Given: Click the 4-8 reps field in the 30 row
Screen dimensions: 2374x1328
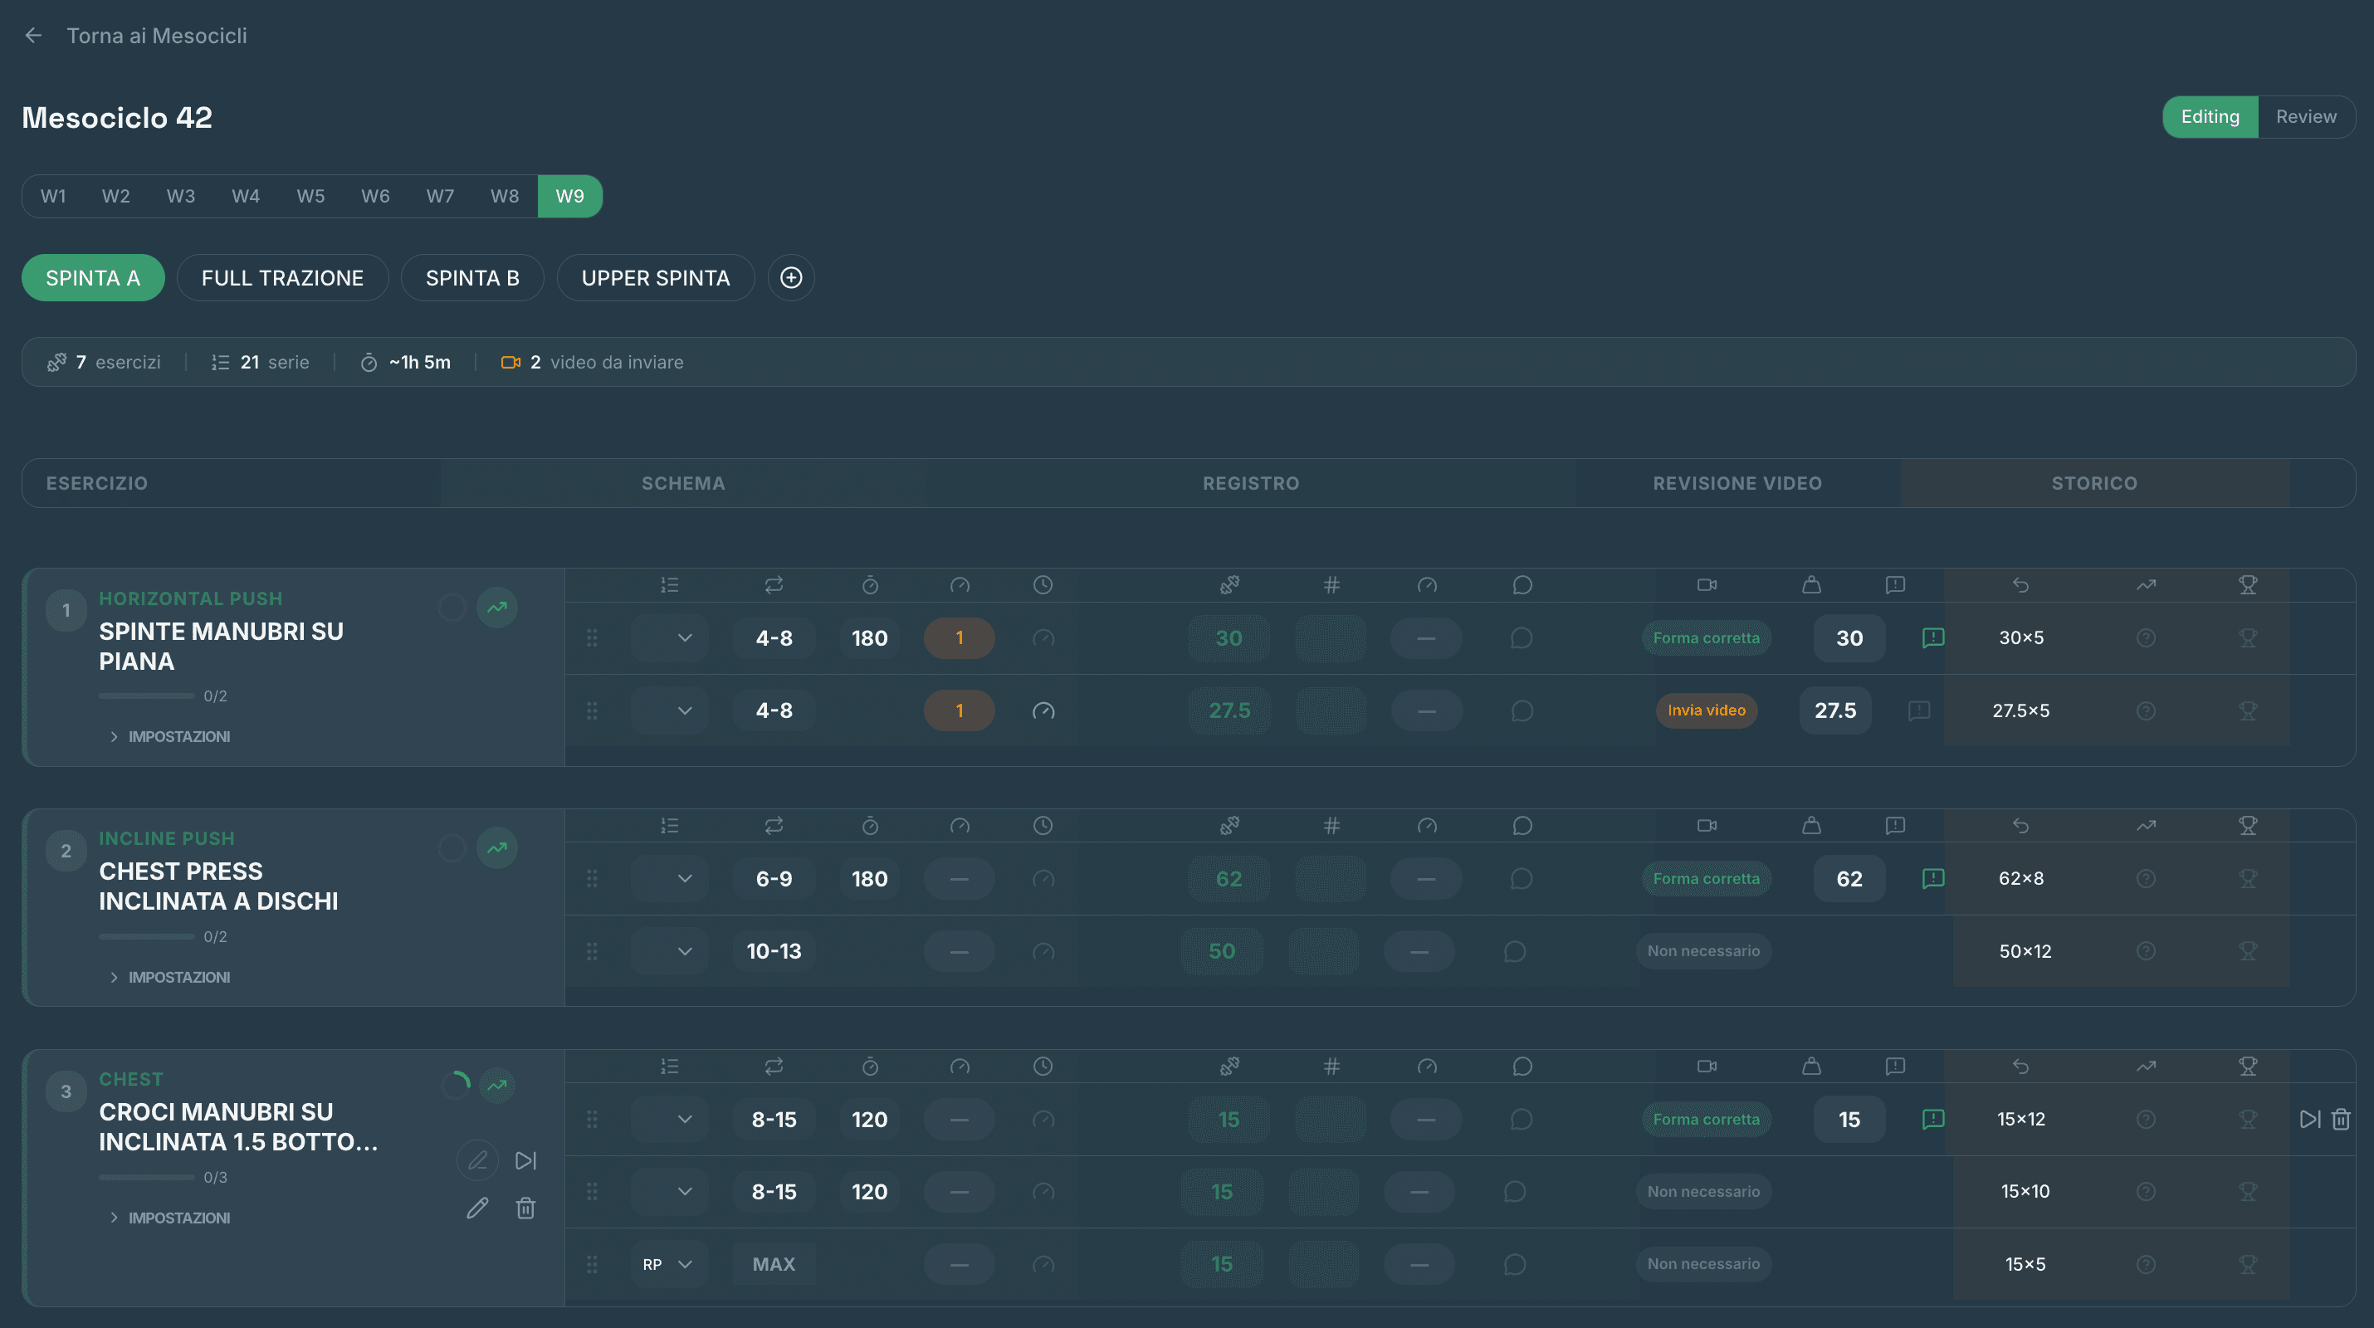Looking at the screenshot, I should pyautogui.click(x=773, y=637).
